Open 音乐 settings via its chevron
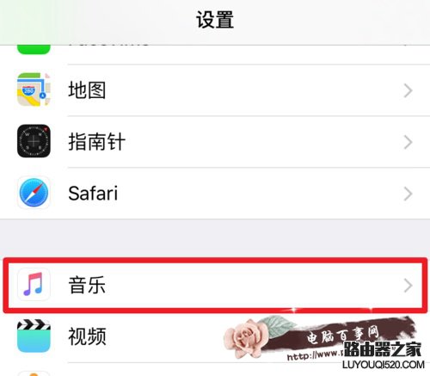430x376 pixels. 408,286
